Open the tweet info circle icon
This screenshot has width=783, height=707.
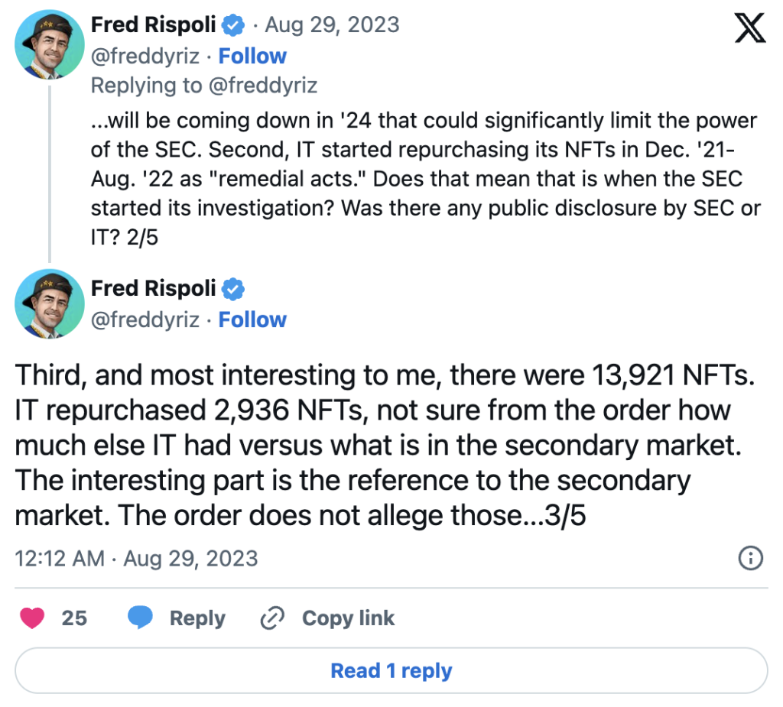point(750,558)
